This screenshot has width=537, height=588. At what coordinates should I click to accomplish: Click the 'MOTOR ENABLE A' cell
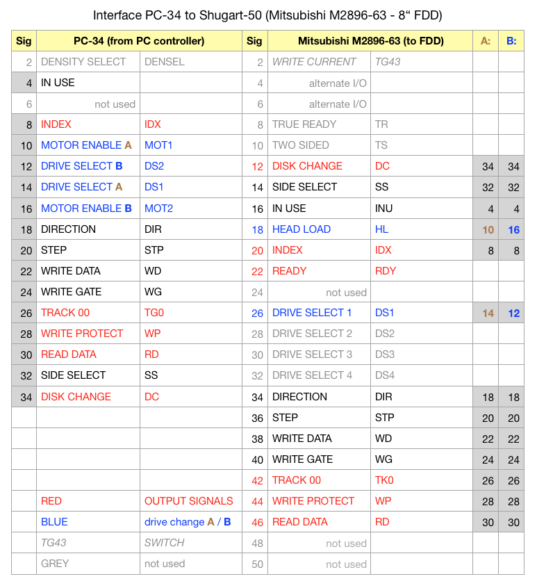88,145
